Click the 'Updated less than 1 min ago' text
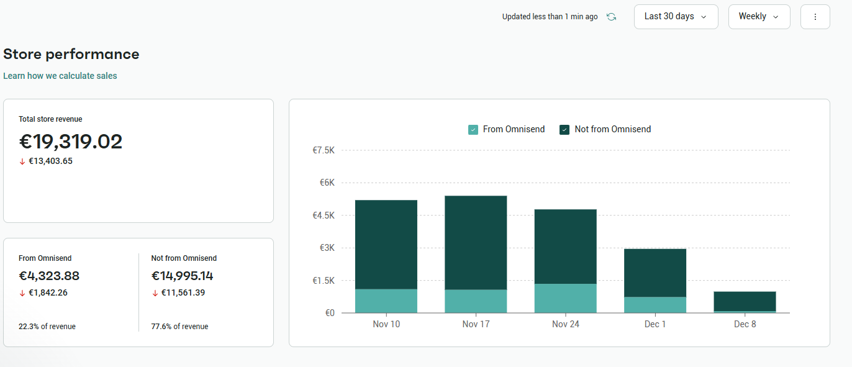The width and height of the screenshot is (852, 367). [x=550, y=17]
